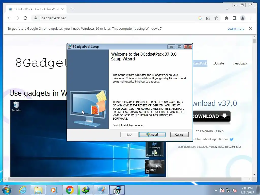
Task: Click Sydney weather gadget in screenshot
Action: (x=155, y=167)
